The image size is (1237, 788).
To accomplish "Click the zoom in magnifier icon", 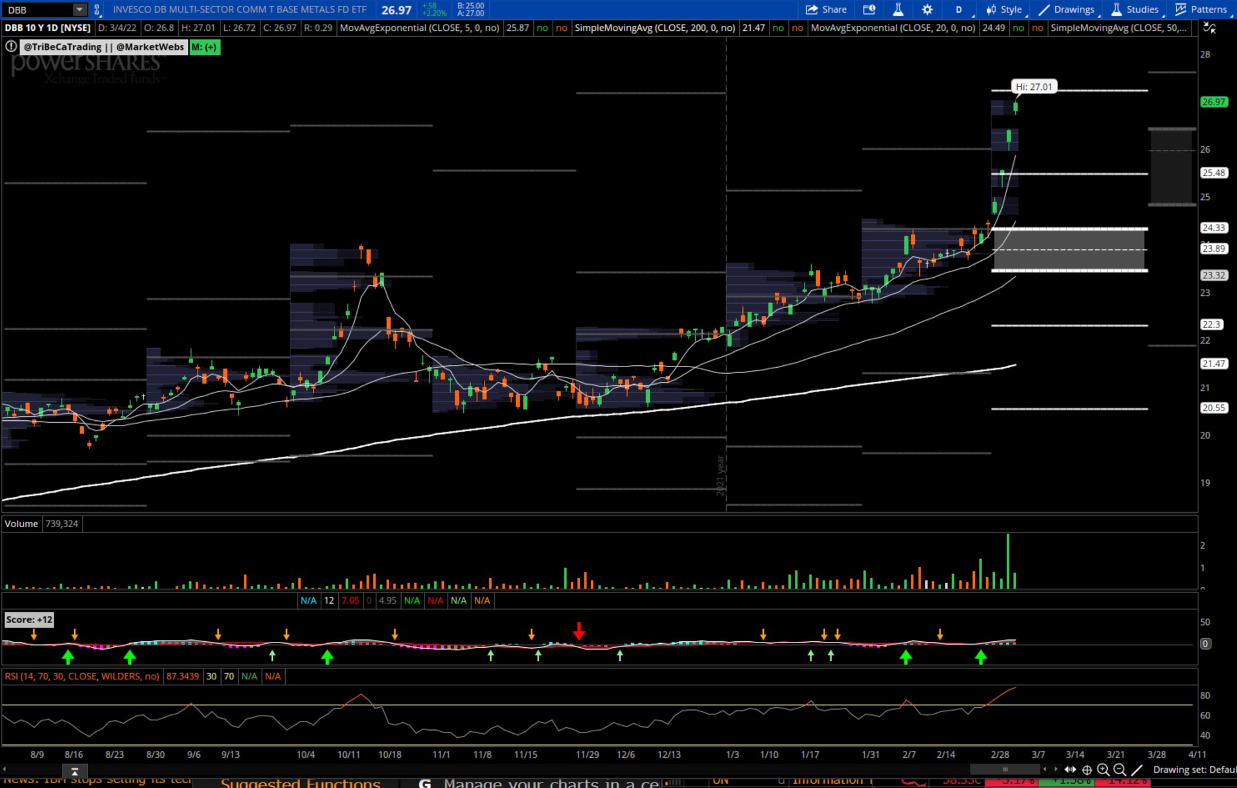I will pos(1103,769).
